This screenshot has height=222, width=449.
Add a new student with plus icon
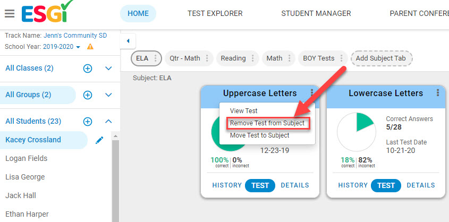[88, 122]
